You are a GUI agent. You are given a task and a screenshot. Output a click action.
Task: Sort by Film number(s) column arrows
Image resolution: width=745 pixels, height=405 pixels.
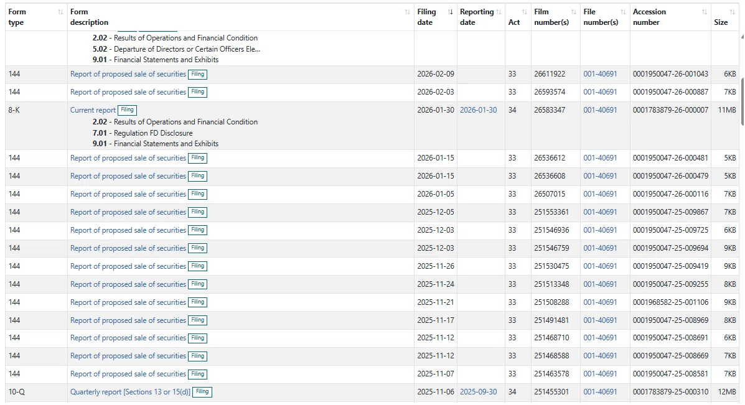click(x=573, y=12)
